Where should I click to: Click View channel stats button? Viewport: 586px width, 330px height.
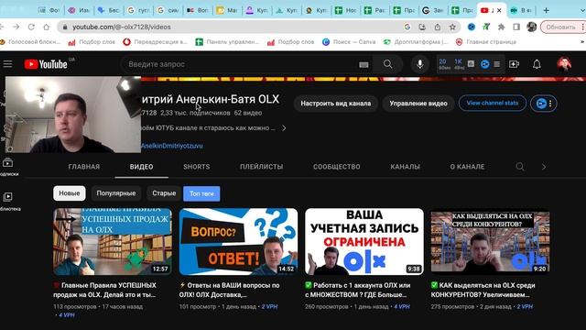pyautogui.click(x=493, y=104)
